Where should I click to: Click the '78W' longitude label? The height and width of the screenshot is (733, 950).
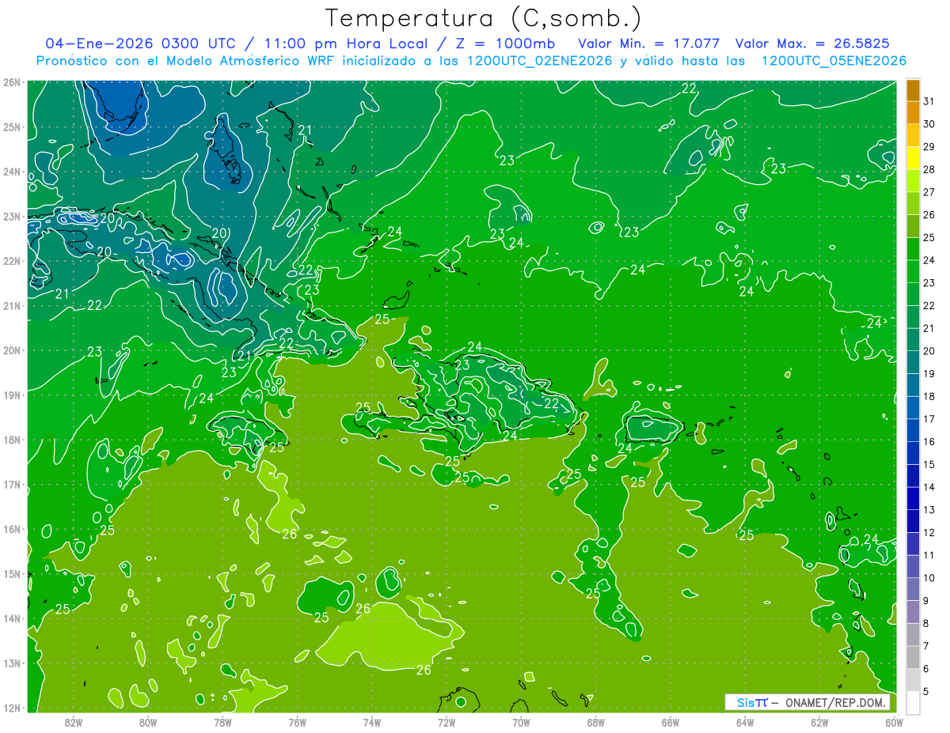(222, 722)
